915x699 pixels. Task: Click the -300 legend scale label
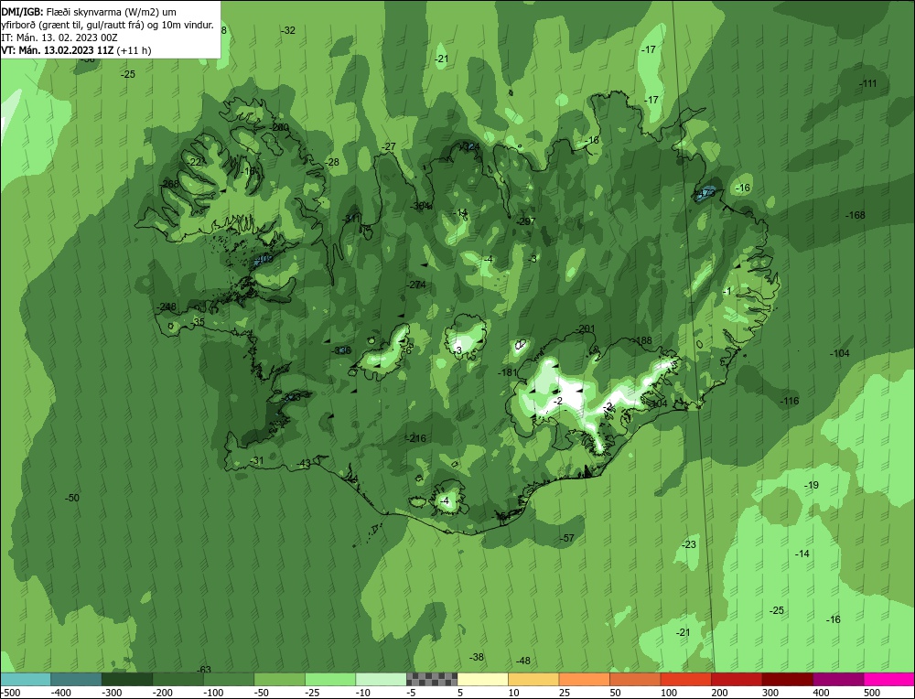coord(111,693)
